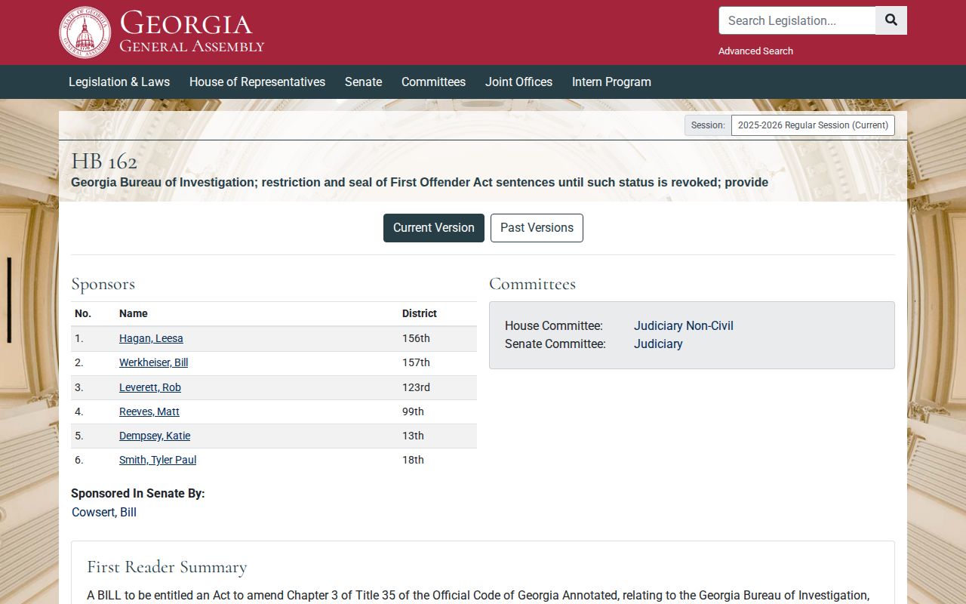Click the Senate Committee: label
The image size is (966, 604).
[555, 344]
